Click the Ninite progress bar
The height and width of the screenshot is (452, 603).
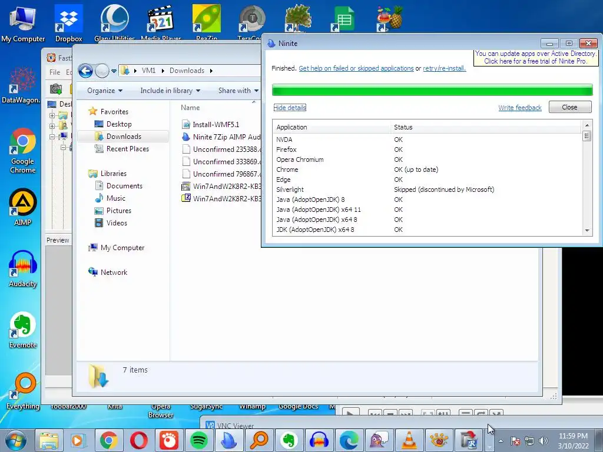pos(432,90)
